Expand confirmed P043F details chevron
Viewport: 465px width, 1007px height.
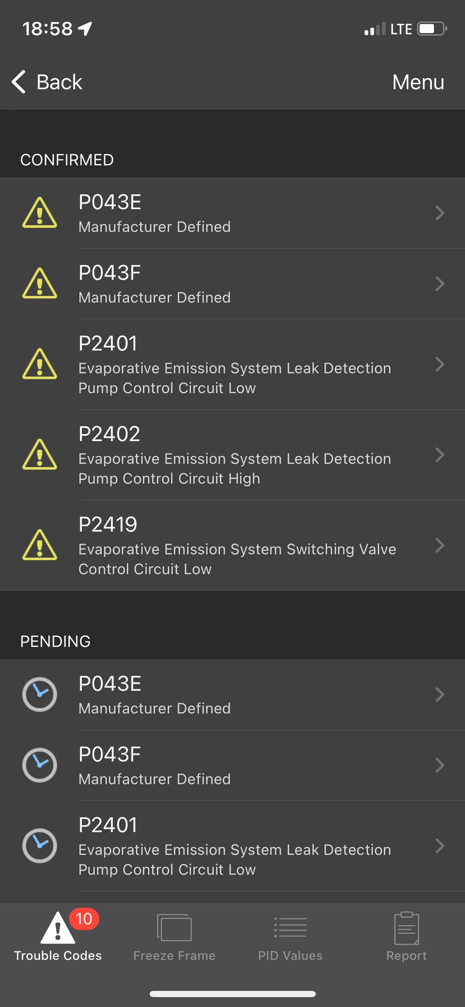(x=440, y=284)
